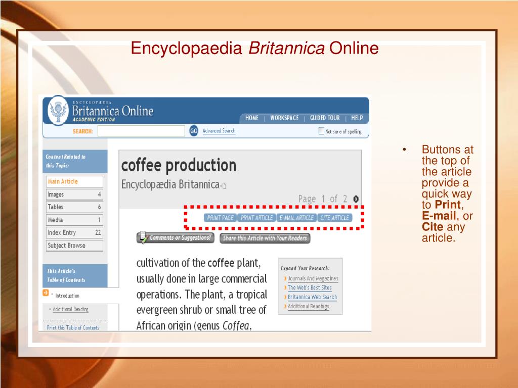518x388 pixels.
Task: Click the PRINT PAGE button
Action: [221, 218]
